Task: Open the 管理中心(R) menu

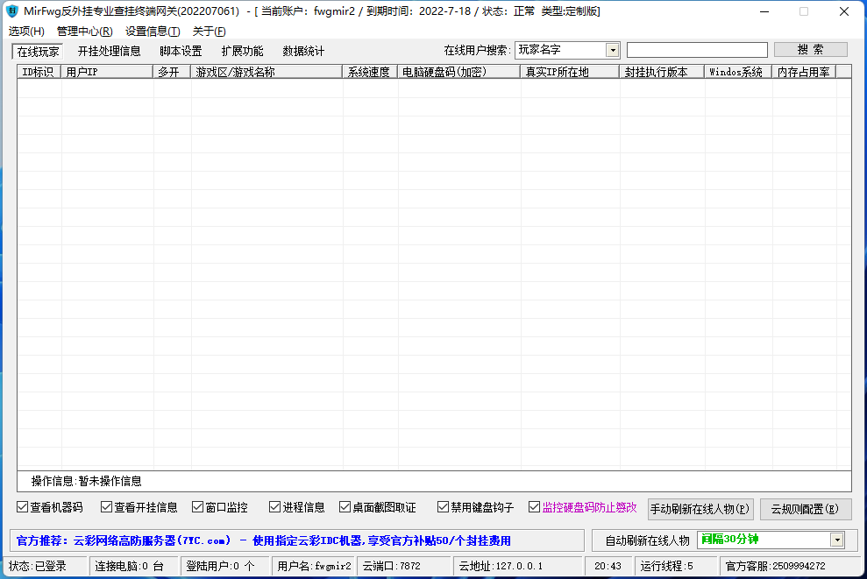Action: click(x=85, y=32)
